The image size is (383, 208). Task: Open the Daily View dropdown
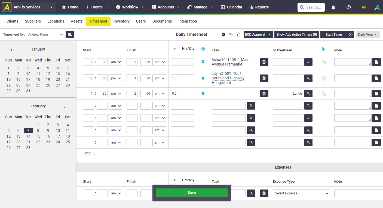(368, 35)
